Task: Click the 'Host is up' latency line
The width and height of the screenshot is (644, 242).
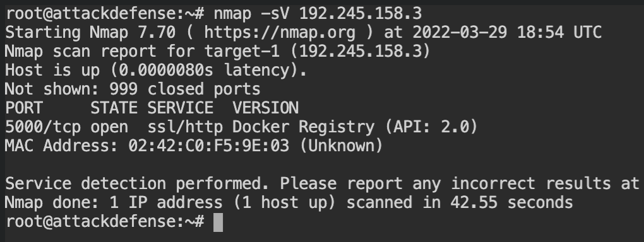Action: tap(156, 70)
